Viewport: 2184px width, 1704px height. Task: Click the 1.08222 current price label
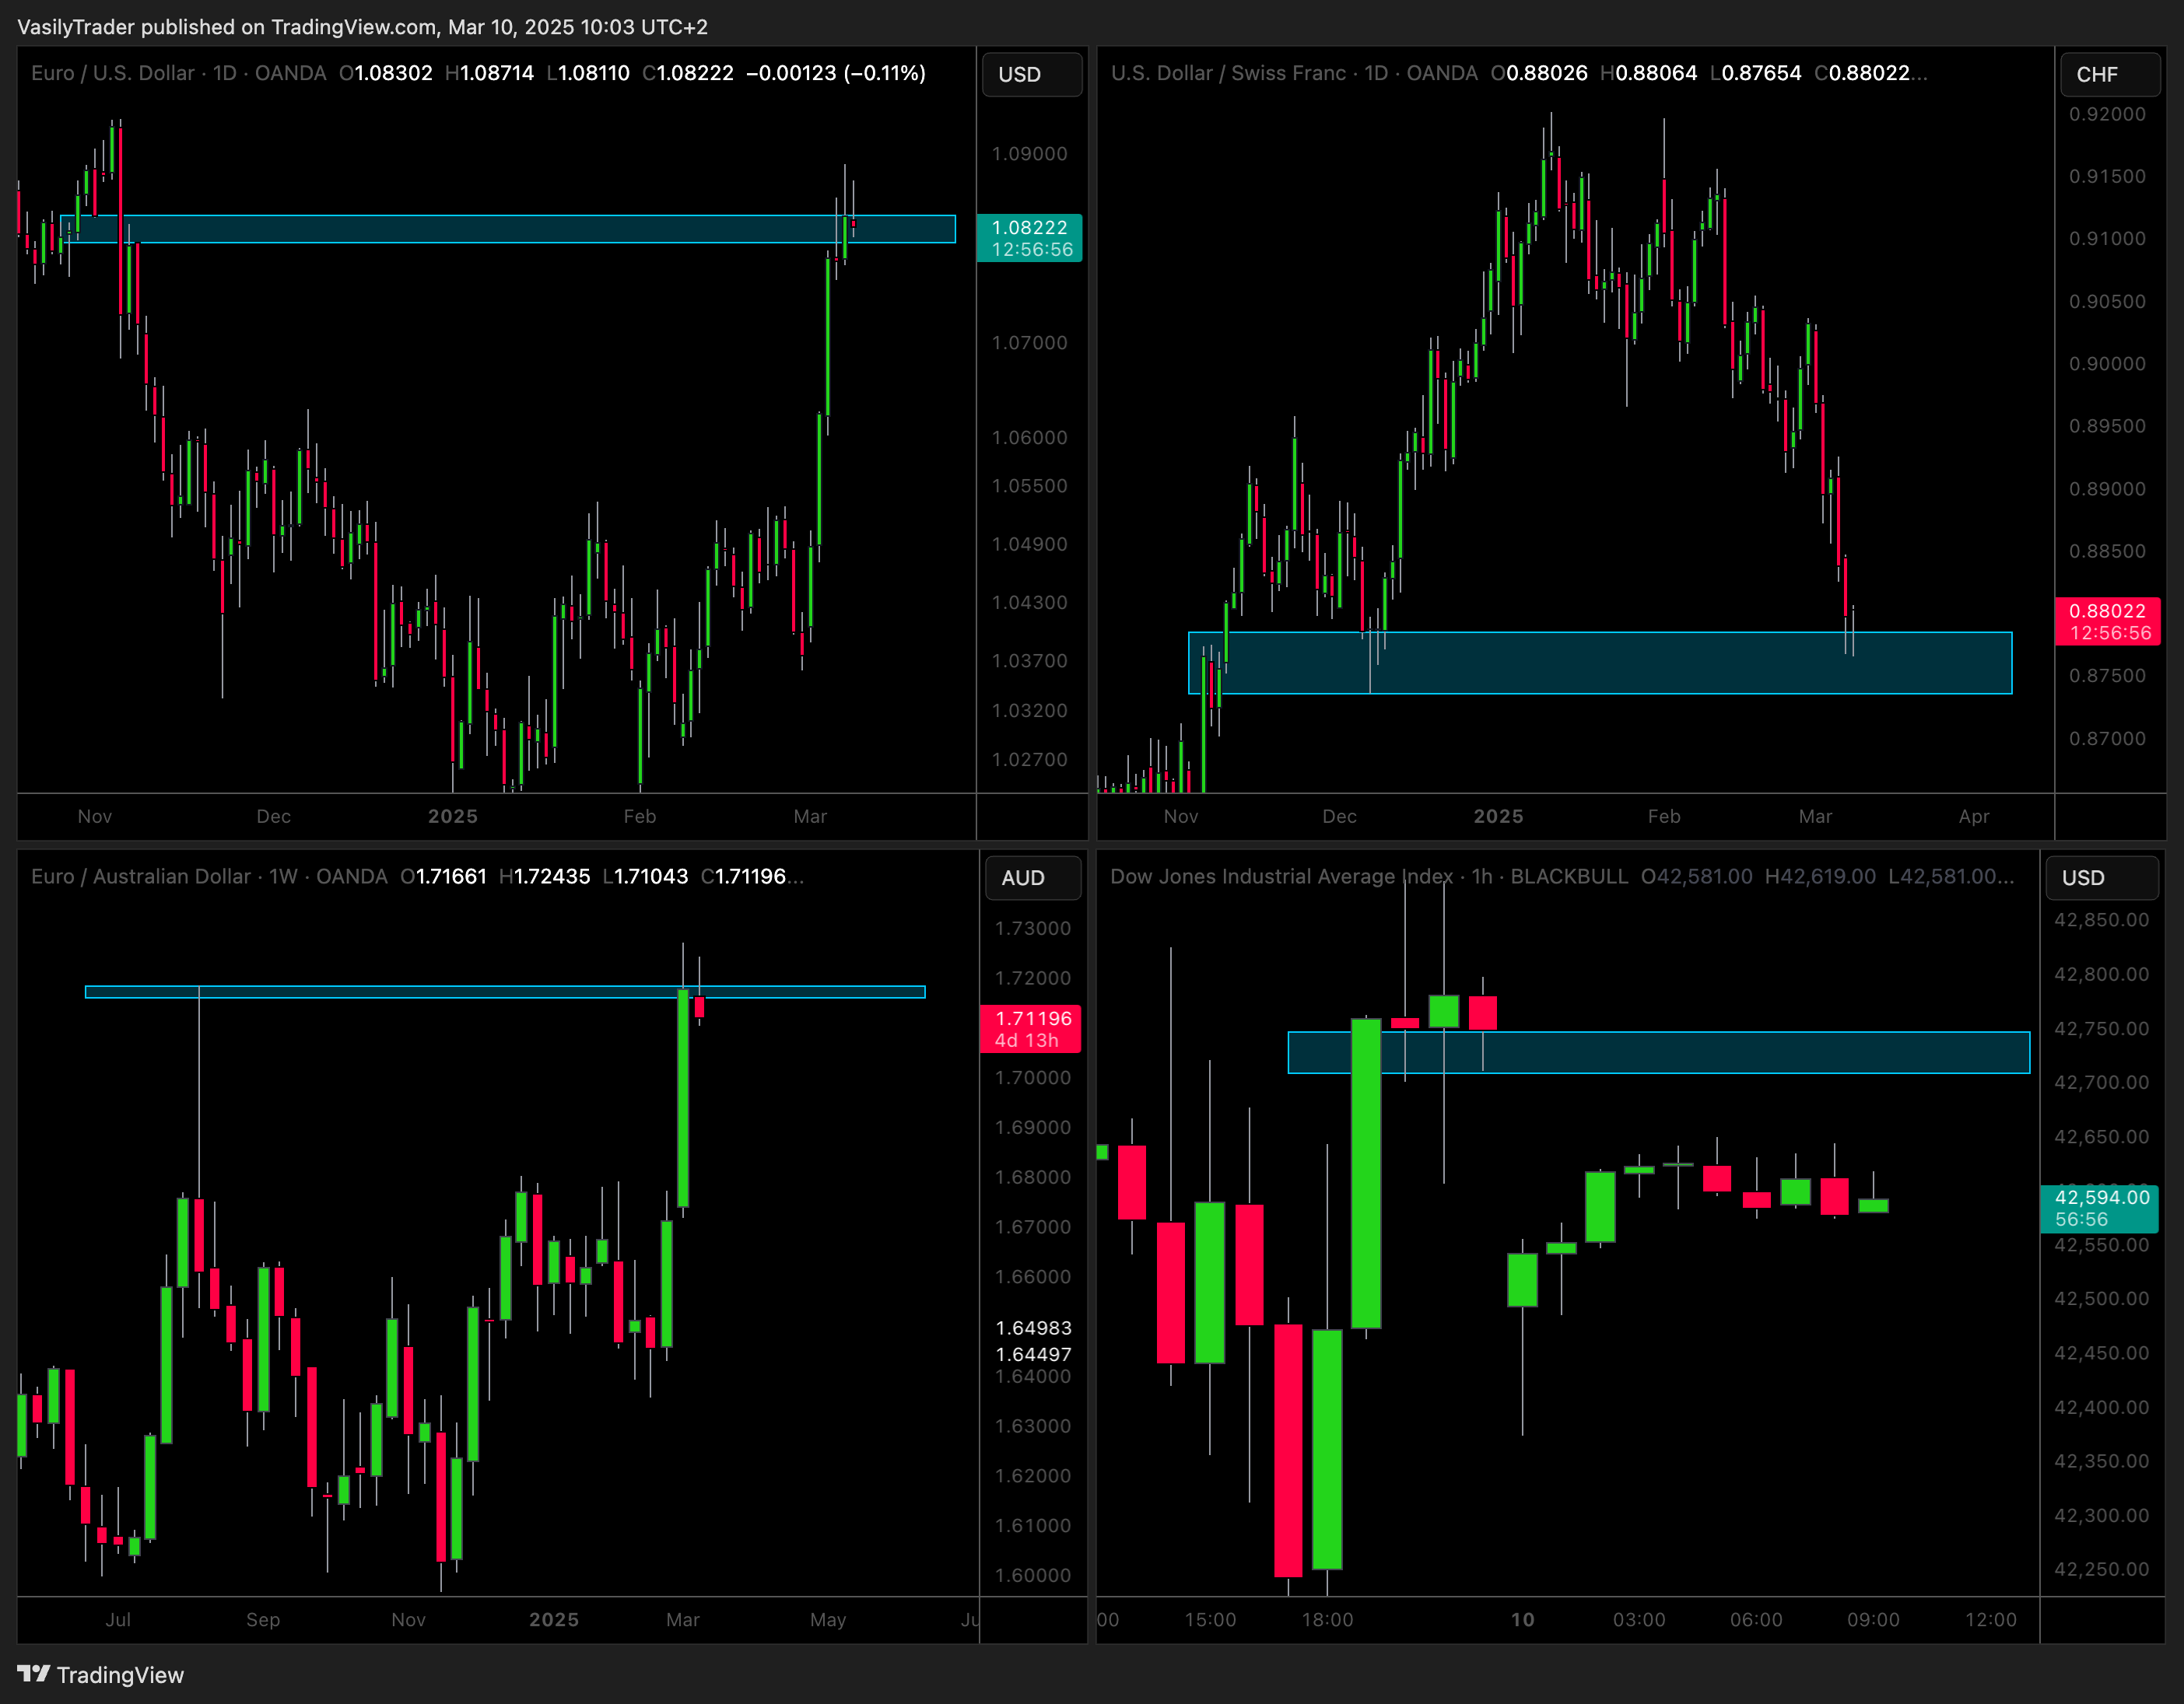coord(1029,239)
